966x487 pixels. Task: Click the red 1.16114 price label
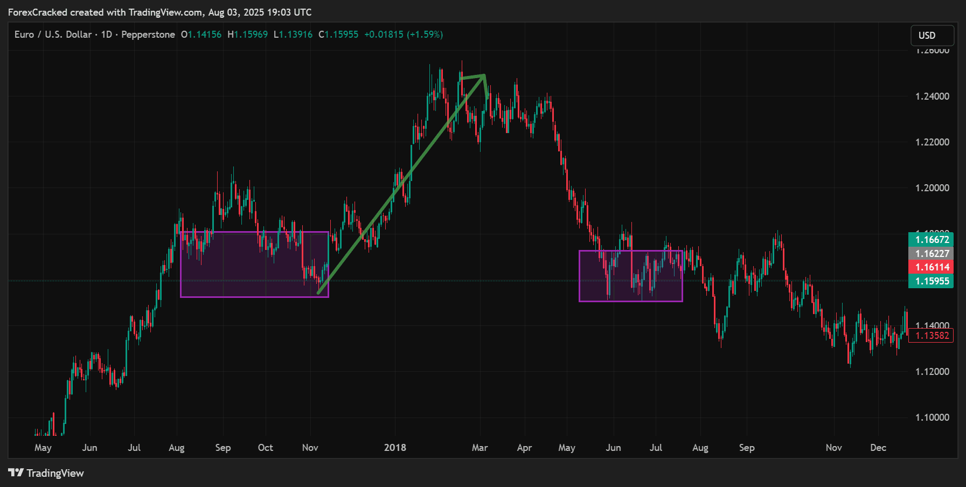pyautogui.click(x=930, y=266)
